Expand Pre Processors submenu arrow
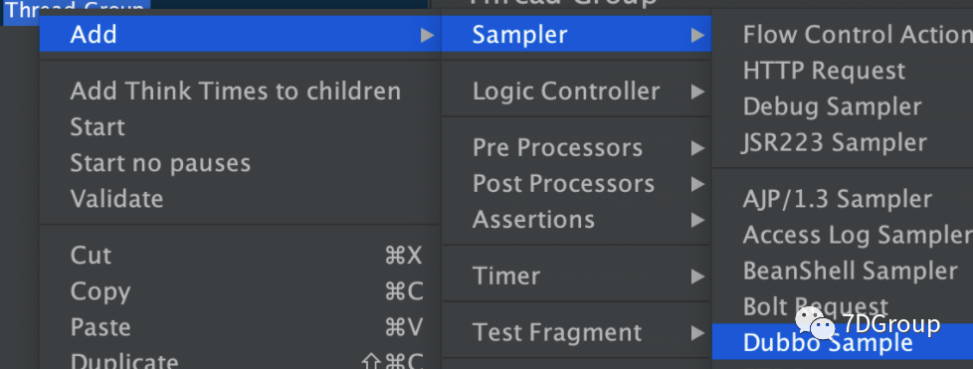This screenshot has width=973, height=369. click(x=698, y=148)
